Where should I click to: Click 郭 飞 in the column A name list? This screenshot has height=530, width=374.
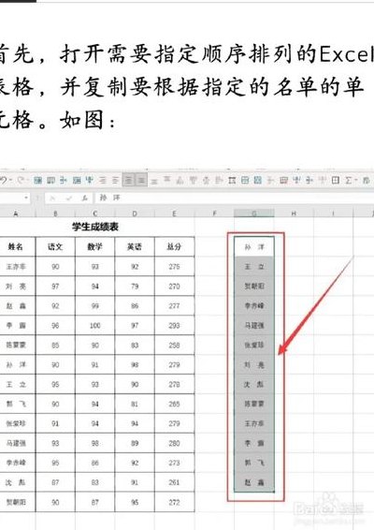(x=16, y=404)
